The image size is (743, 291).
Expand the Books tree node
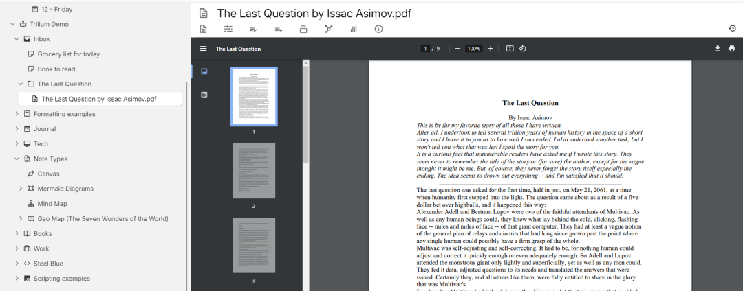coord(17,233)
